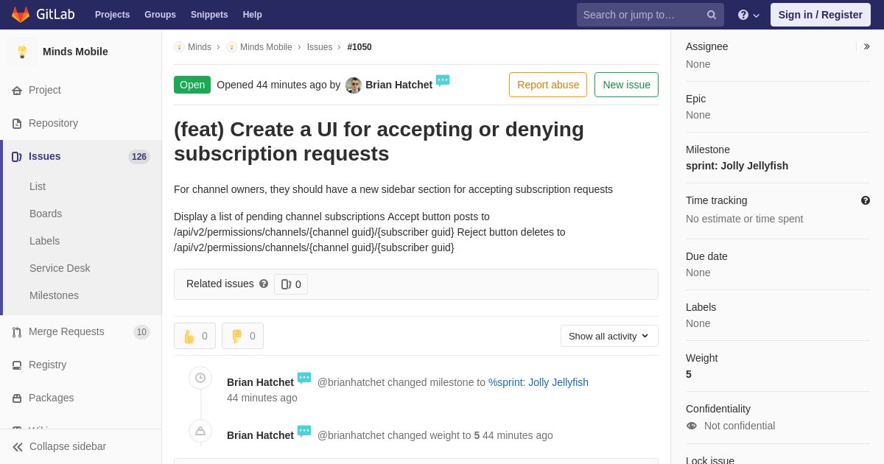Image resolution: width=884 pixels, height=464 pixels.
Task: Open the Help question mark menu
Action: (x=748, y=15)
